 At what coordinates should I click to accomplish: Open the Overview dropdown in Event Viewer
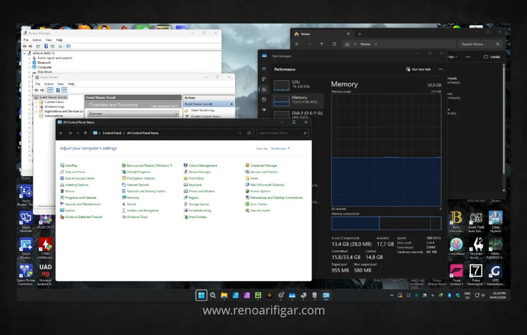click(x=133, y=114)
